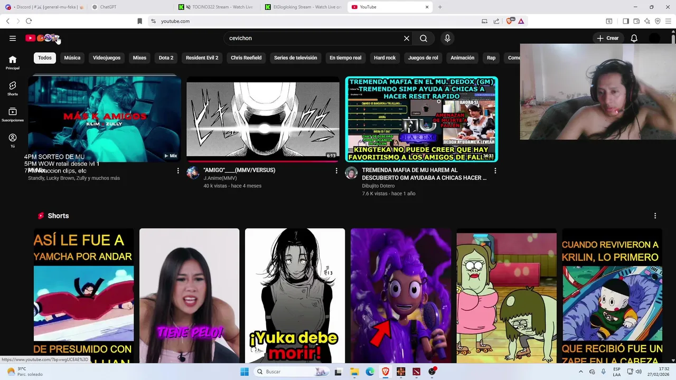The width and height of the screenshot is (676, 380).
Task: Open the account avatar menu
Action: pyautogui.click(x=654, y=38)
